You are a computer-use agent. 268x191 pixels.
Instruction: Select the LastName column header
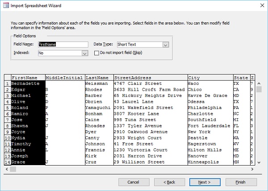coord(98,78)
